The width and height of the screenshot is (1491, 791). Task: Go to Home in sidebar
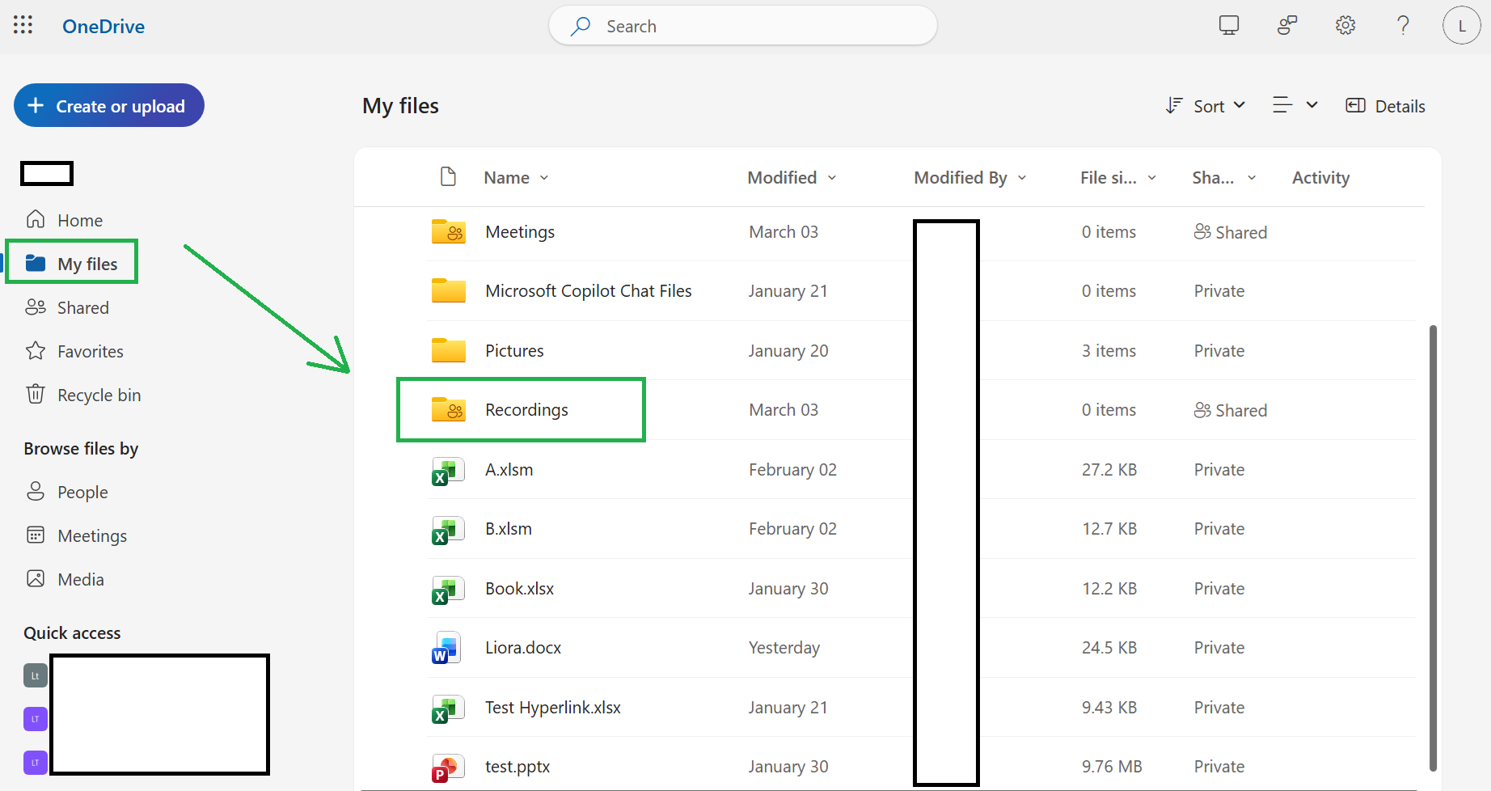tap(65, 220)
